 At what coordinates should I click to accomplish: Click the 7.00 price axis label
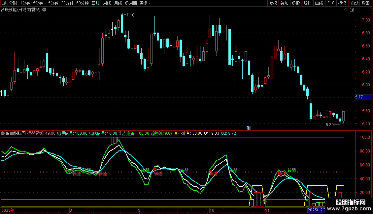pos(366,20)
